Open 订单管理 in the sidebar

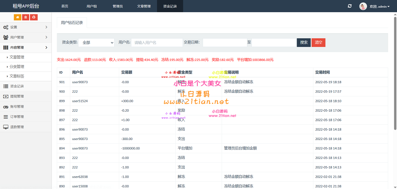tap(17, 117)
